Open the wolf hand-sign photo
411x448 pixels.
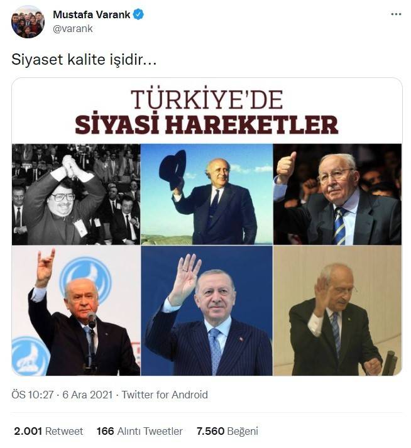[76, 310]
